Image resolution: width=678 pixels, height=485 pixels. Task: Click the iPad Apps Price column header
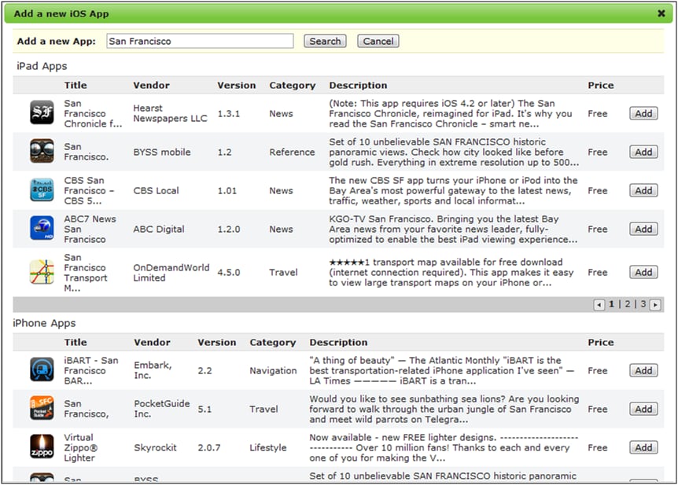pos(601,85)
